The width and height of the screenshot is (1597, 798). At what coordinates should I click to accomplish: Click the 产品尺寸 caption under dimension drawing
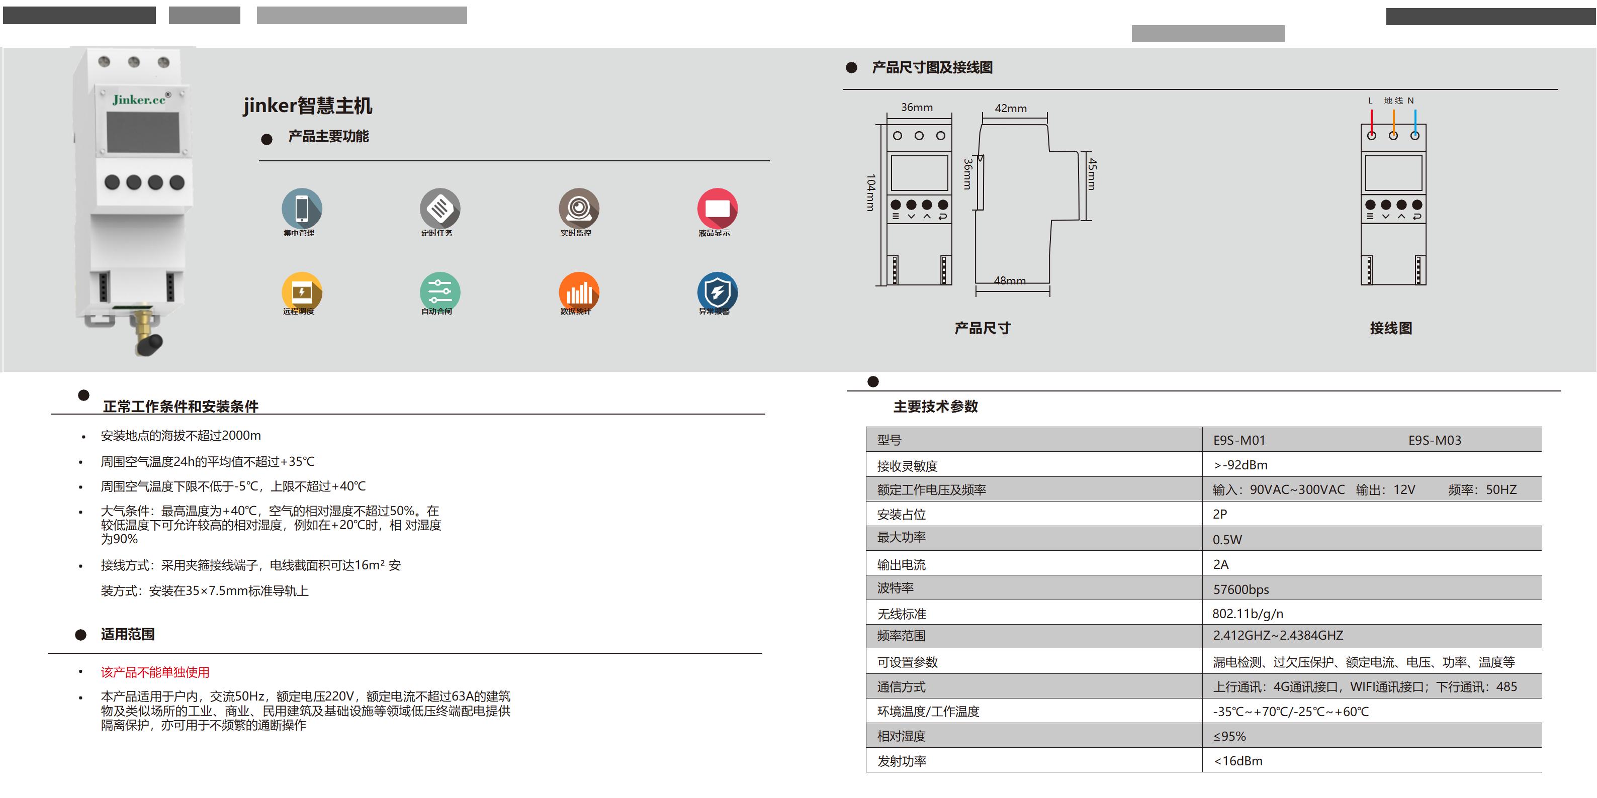click(982, 328)
